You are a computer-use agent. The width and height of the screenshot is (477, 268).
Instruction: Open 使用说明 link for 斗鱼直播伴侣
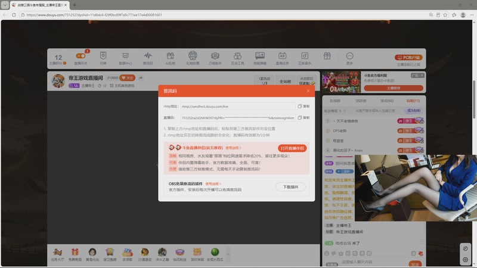point(233,148)
